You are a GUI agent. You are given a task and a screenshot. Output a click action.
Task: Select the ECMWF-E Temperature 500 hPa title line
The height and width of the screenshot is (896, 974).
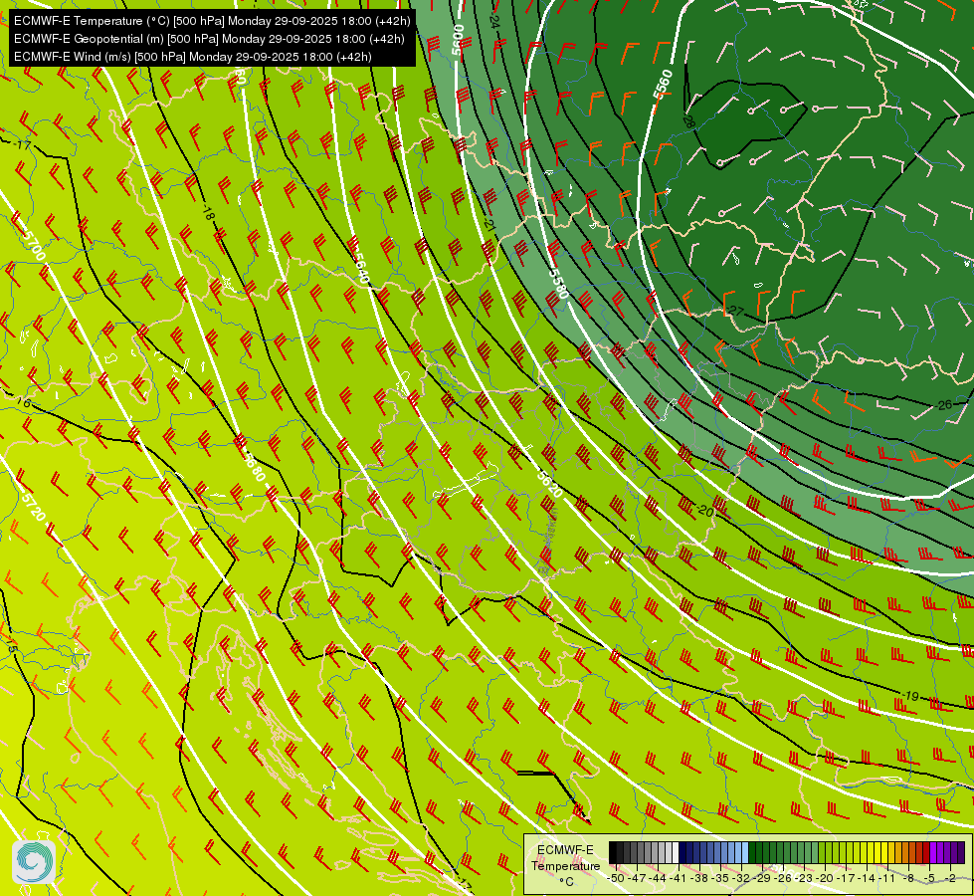212,21
